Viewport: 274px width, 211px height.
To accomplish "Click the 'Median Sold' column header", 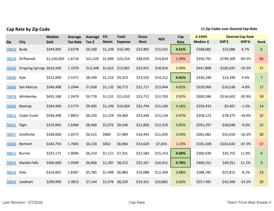I will (52, 39).
